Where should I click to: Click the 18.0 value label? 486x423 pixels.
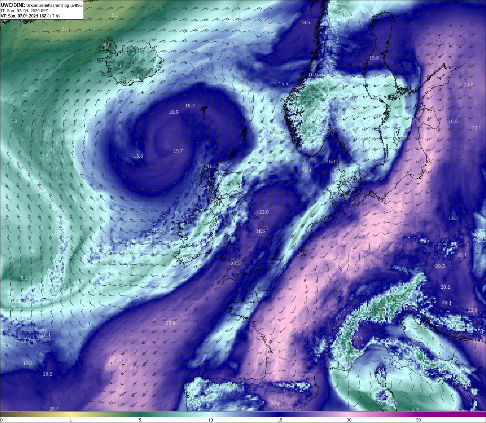[380, 370]
